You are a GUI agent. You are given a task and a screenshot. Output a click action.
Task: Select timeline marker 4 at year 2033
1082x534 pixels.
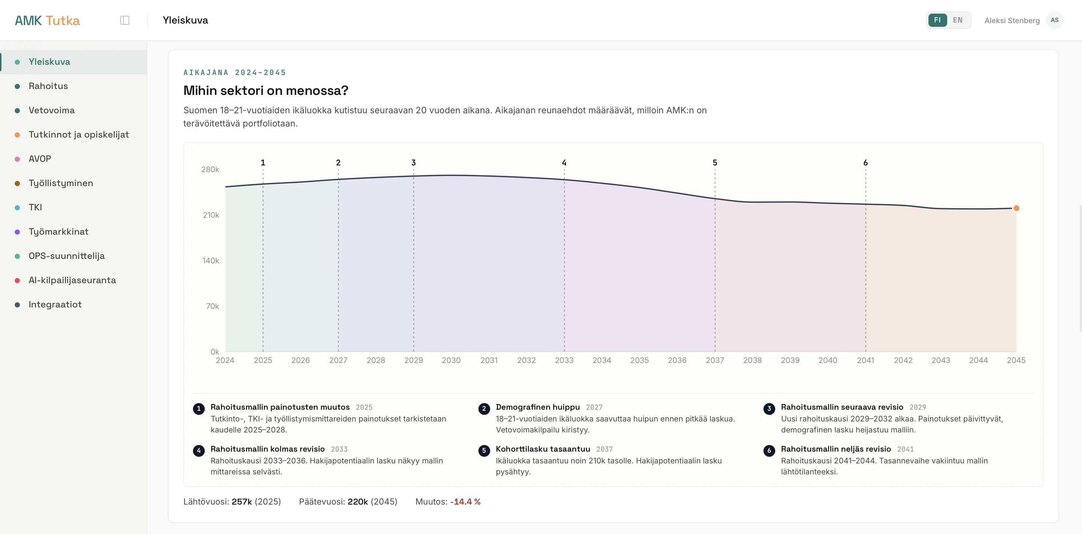pos(564,162)
